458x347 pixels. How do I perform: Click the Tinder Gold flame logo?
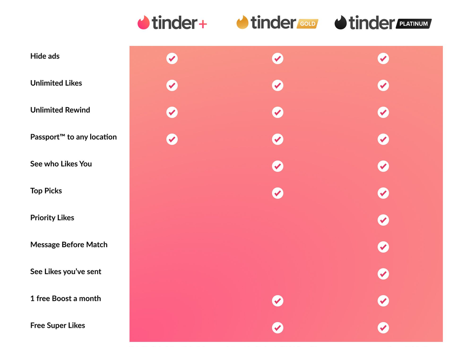(242, 22)
